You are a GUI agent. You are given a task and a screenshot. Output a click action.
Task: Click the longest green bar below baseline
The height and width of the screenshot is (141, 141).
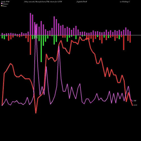coord(41,49)
